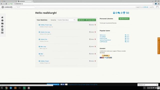Open The Team link in footer
This screenshot has height=90, width=160.
[x=78, y=84]
